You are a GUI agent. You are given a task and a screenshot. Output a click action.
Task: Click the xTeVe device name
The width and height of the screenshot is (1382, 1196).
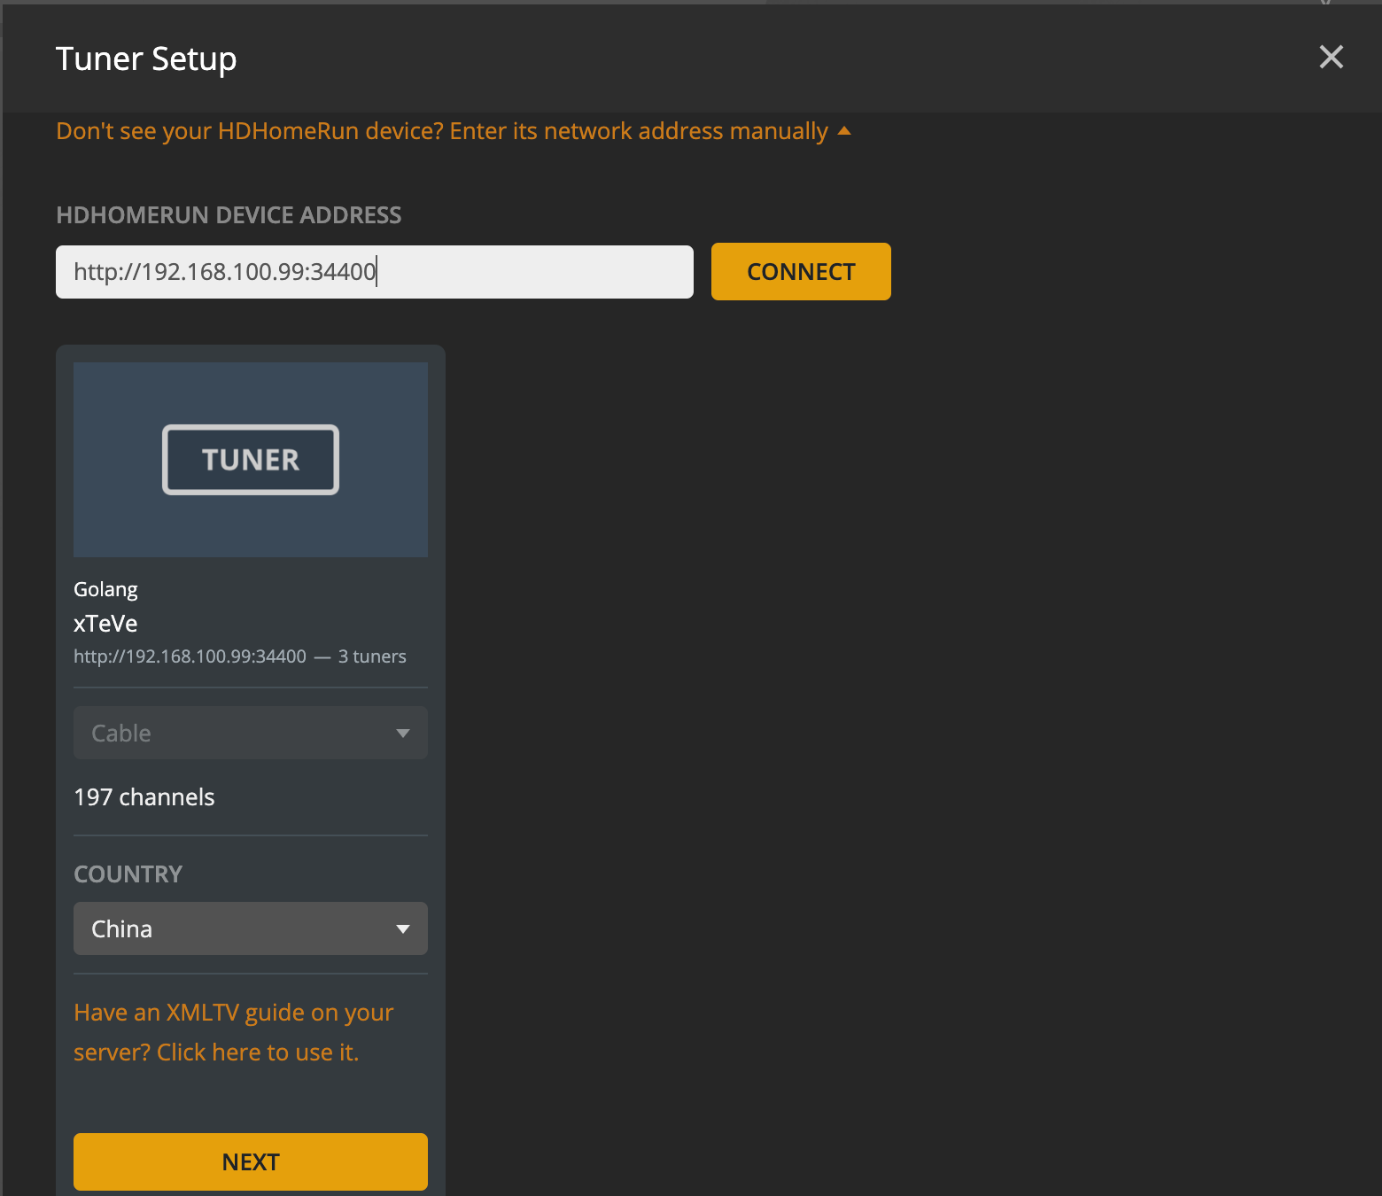(105, 624)
